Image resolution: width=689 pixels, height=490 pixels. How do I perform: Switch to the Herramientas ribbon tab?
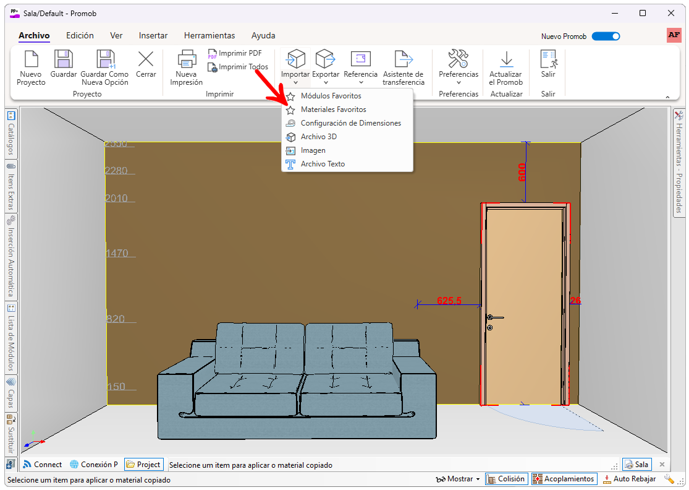coord(209,36)
